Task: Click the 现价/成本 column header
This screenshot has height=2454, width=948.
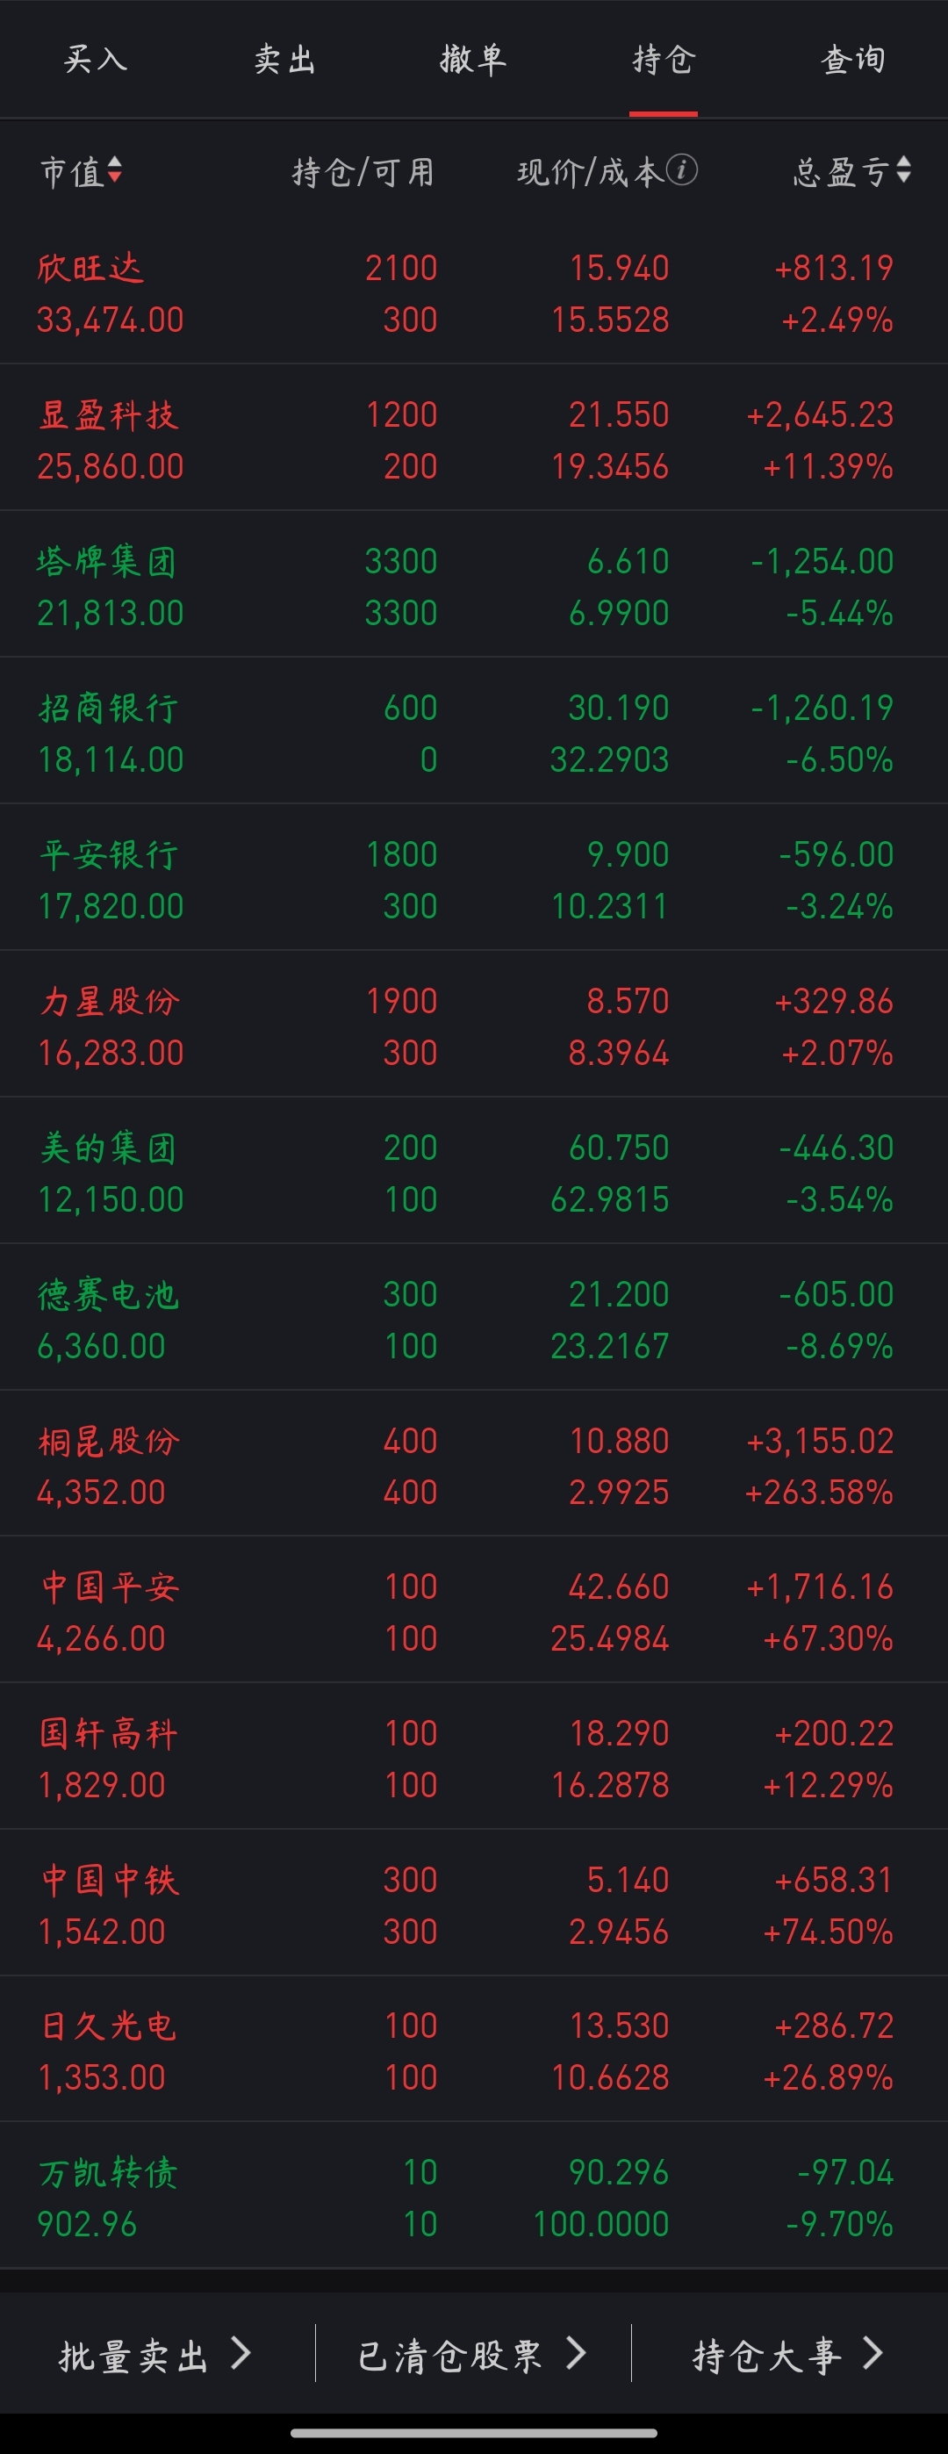Action: tap(589, 172)
